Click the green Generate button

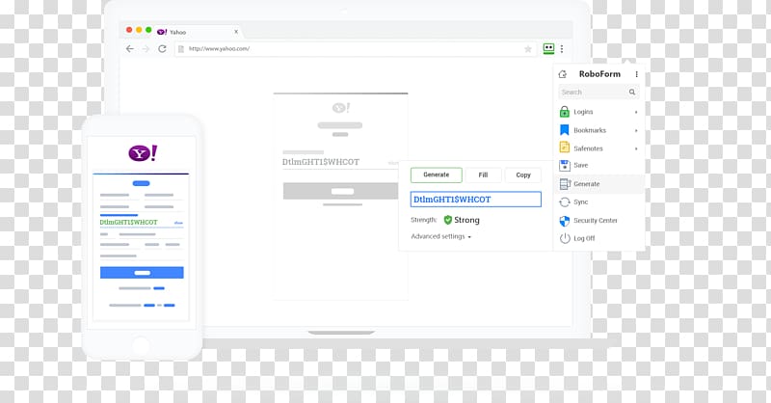click(x=437, y=175)
